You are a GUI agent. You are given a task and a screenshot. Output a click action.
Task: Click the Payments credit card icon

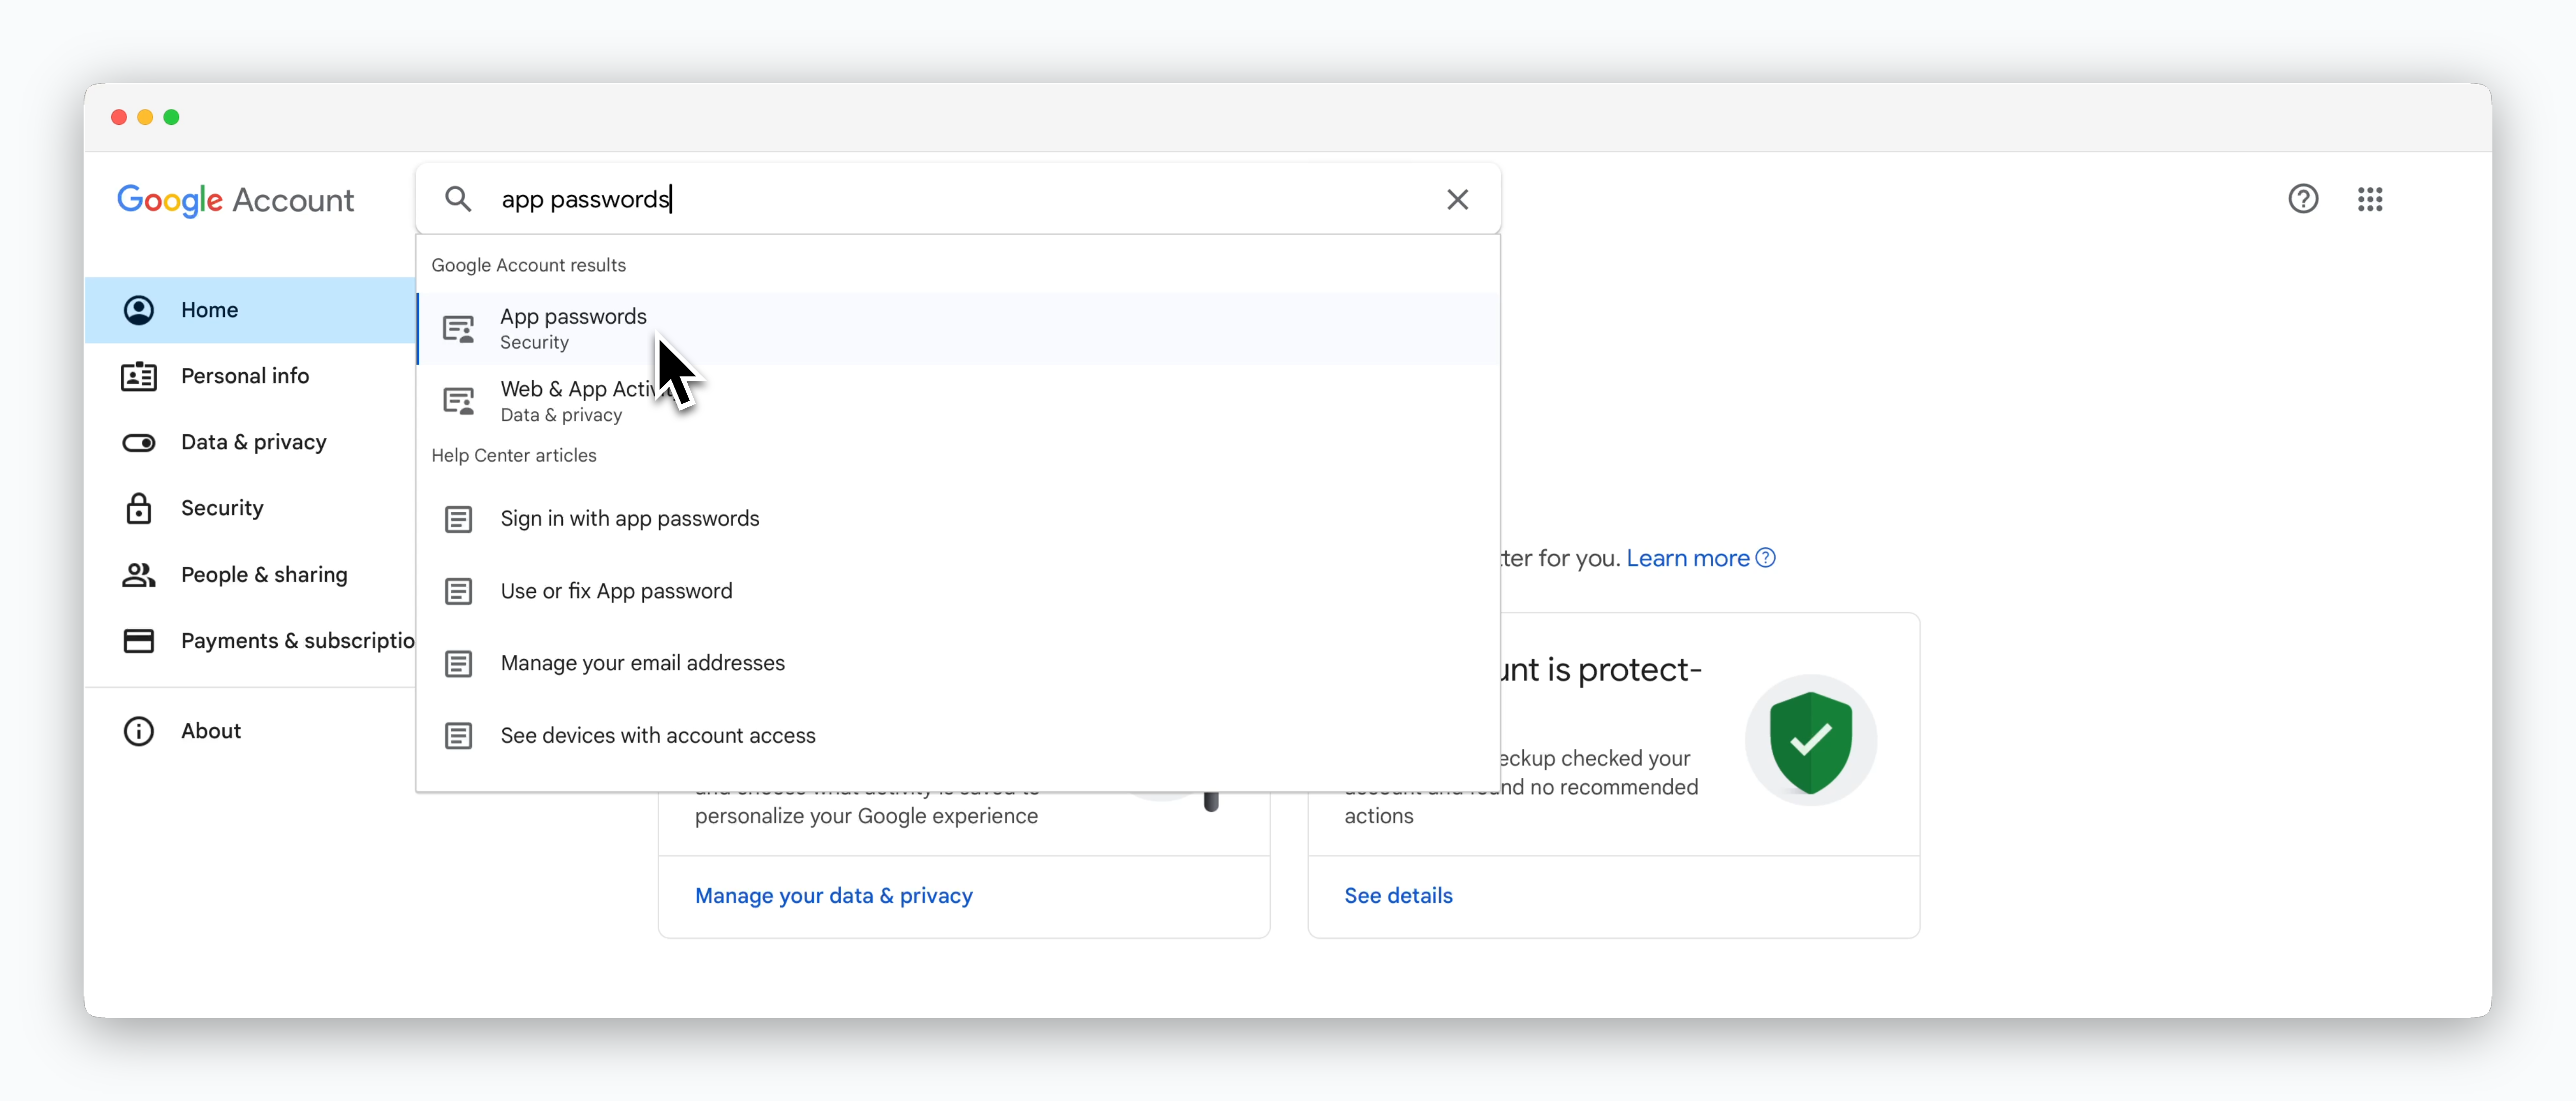[139, 641]
